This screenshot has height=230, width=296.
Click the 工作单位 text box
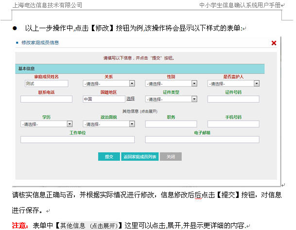pyautogui.click(x=77, y=140)
